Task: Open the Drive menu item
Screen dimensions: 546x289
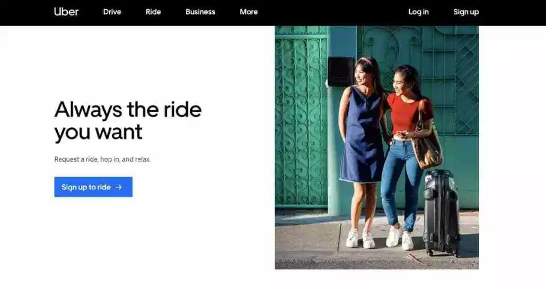Action: click(x=112, y=12)
